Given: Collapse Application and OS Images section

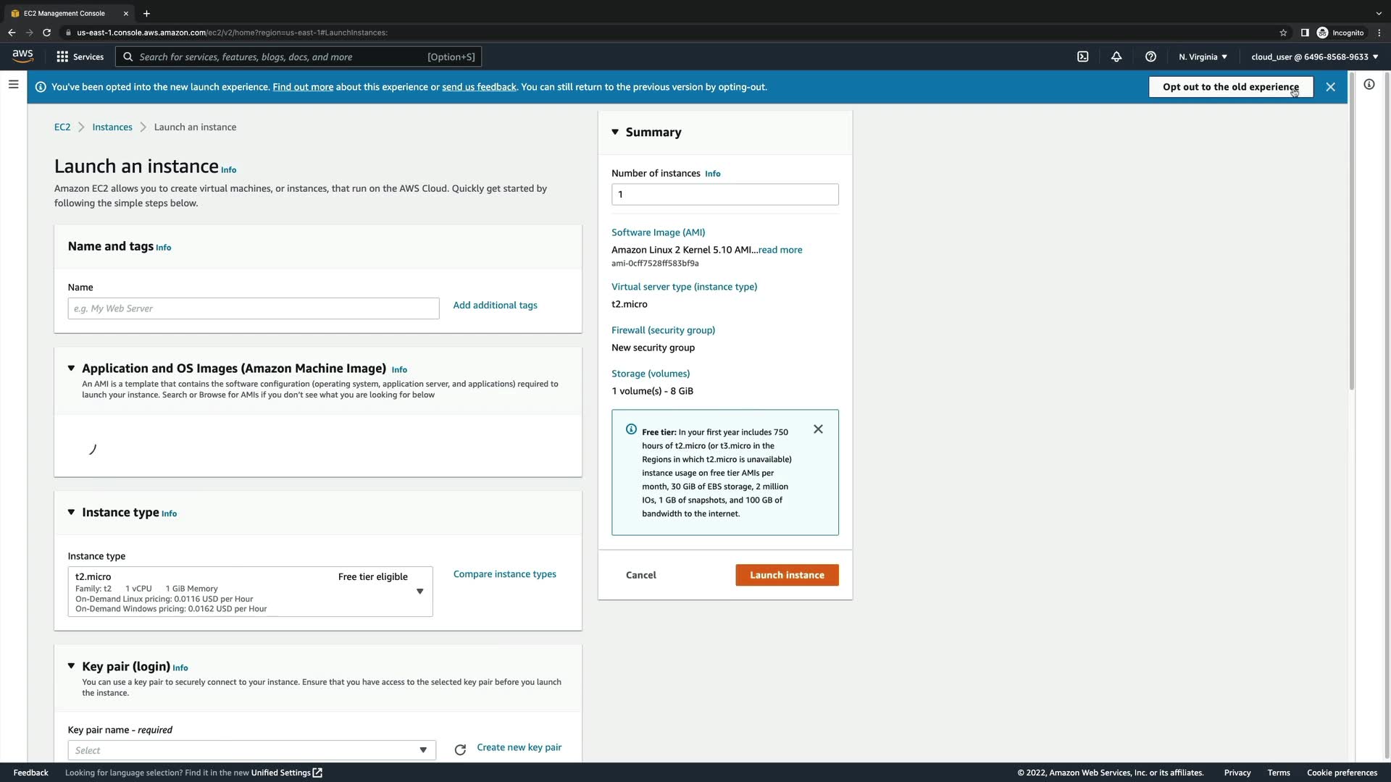Looking at the screenshot, I should [x=71, y=368].
